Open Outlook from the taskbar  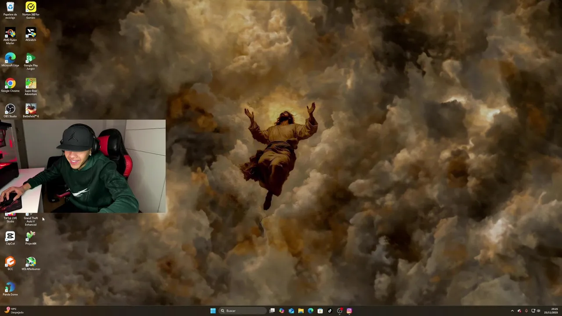click(x=291, y=311)
